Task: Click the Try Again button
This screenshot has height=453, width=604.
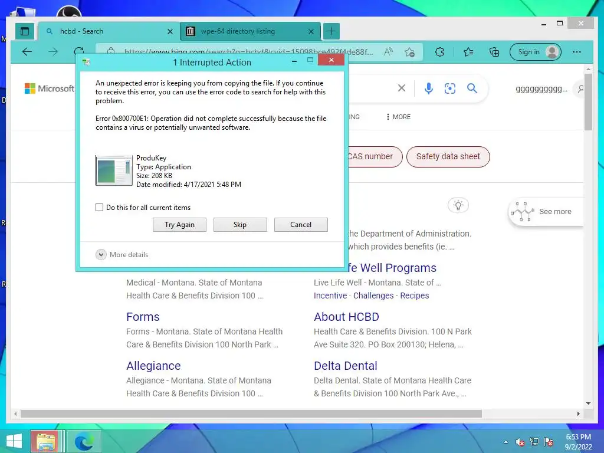Action: tap(179, 225)
